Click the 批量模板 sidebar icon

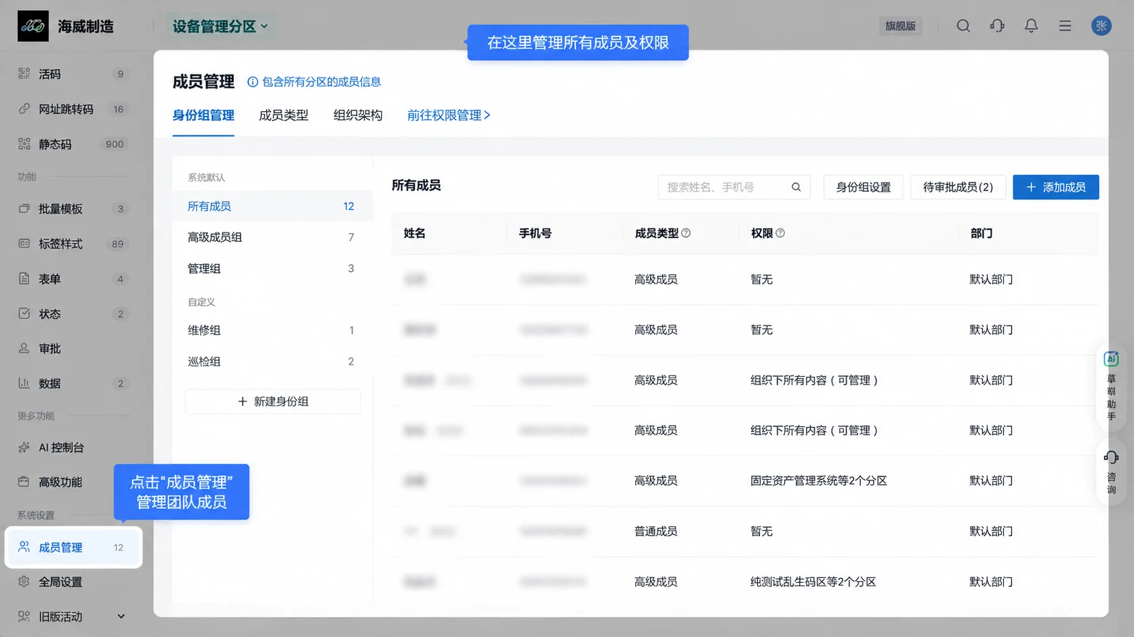24,208
